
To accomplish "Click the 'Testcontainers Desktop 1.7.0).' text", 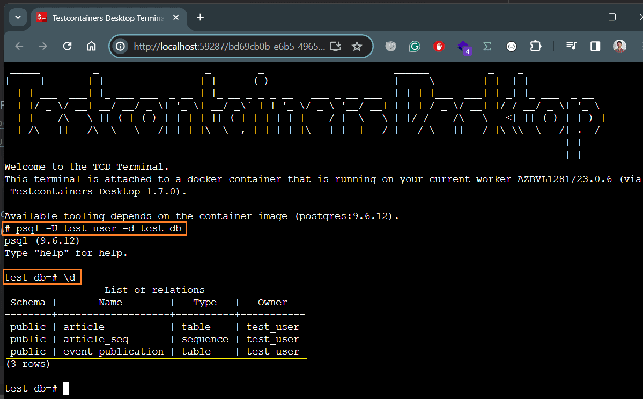I will [x=99, y=191].
